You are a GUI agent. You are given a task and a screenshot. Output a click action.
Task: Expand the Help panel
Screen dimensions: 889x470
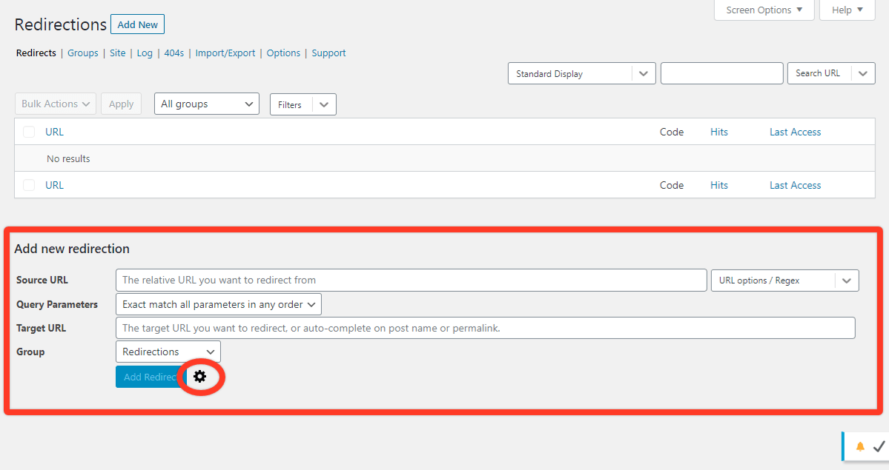point(847,10)
